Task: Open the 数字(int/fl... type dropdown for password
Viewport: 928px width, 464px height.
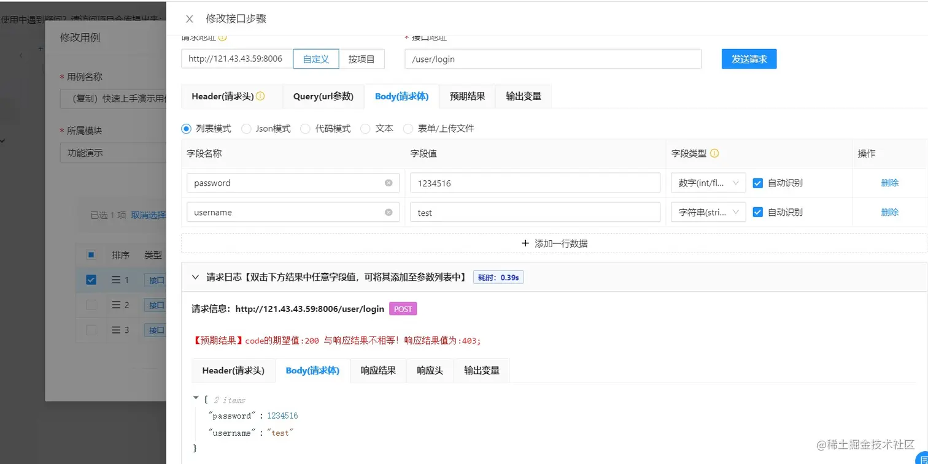Action: (709, 183)
